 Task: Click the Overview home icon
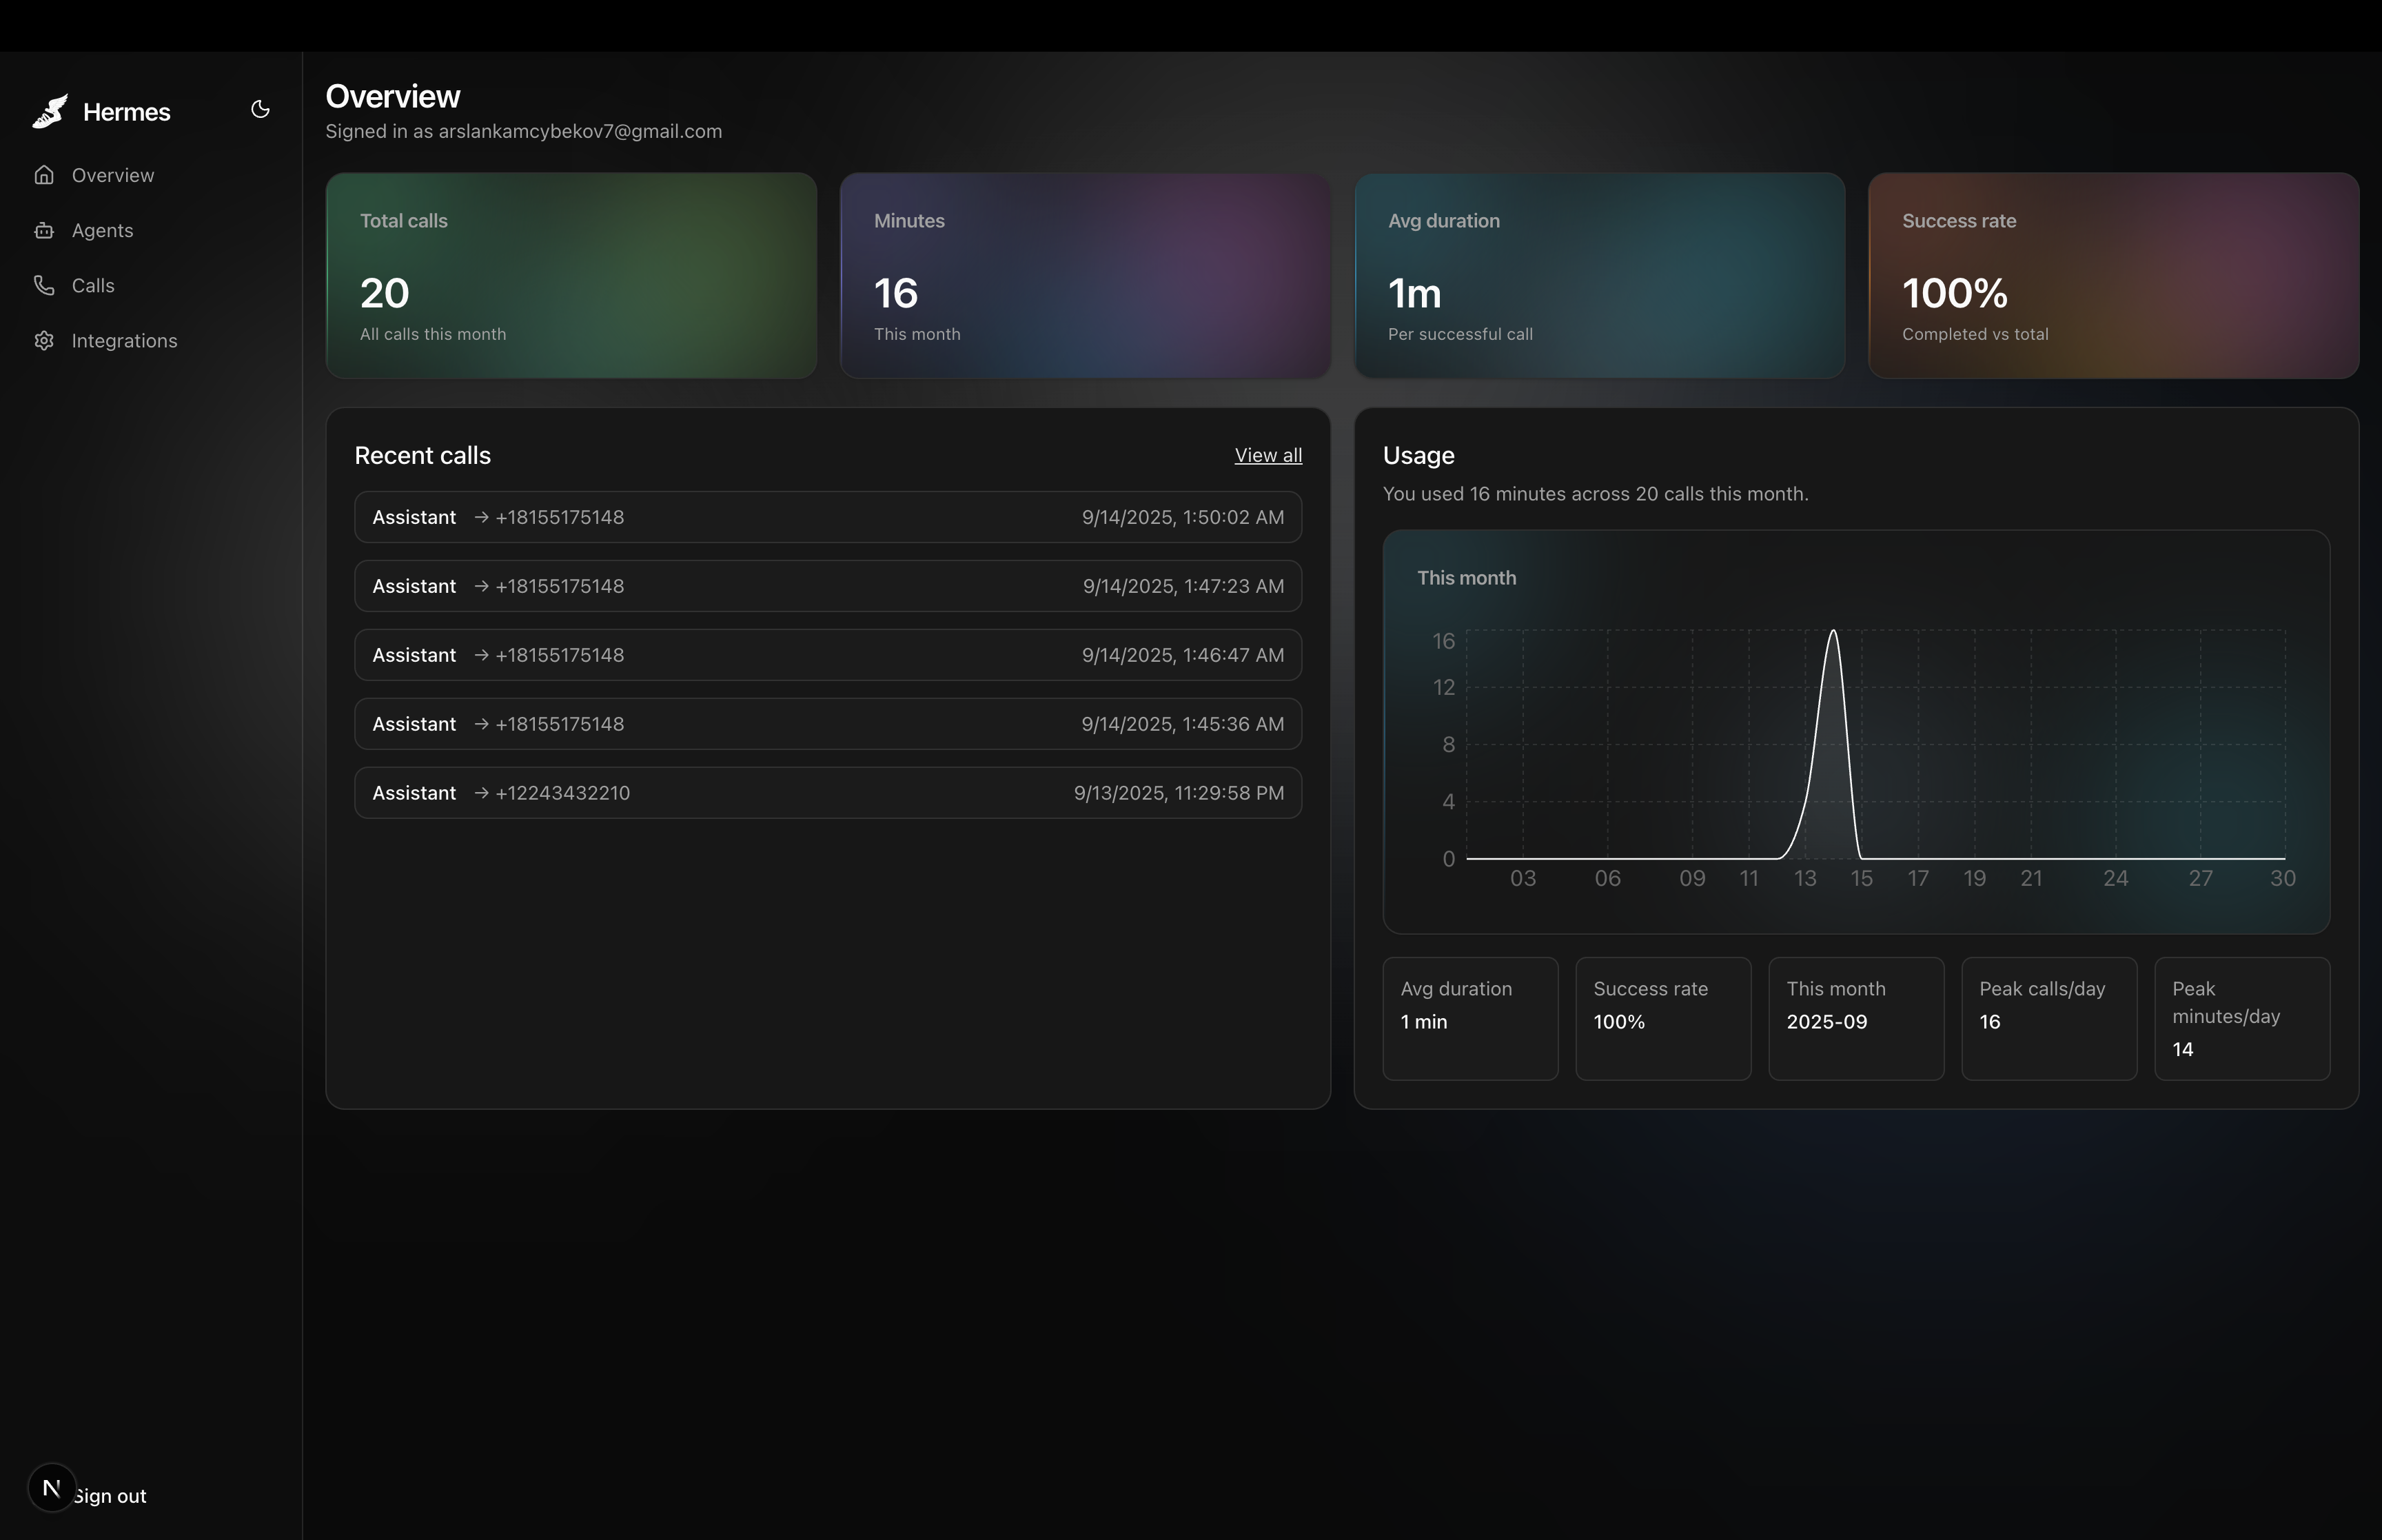click(x=44, y=175)
